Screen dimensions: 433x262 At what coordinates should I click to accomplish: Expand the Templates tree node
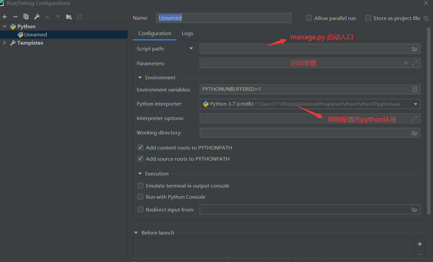click(4, 43)
